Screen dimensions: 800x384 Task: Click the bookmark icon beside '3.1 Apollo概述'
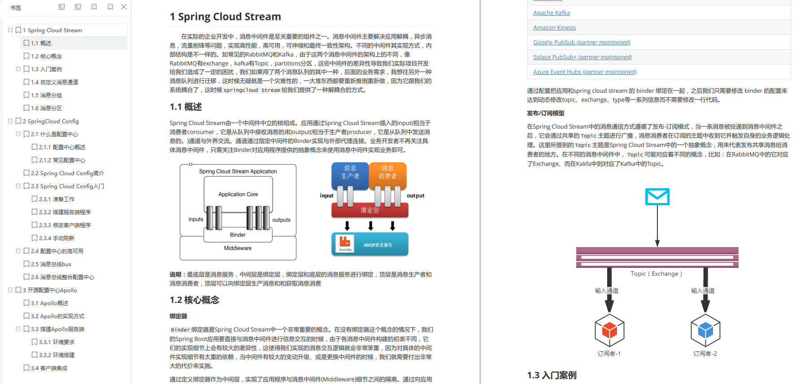(26, 303)
